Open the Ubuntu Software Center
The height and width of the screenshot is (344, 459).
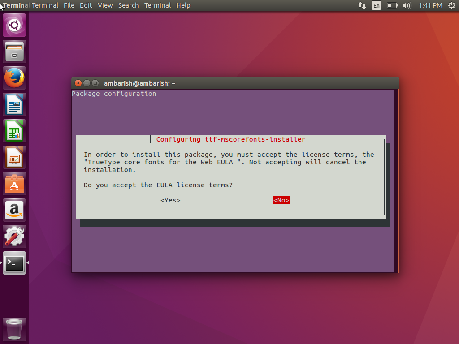coord(14,183)
